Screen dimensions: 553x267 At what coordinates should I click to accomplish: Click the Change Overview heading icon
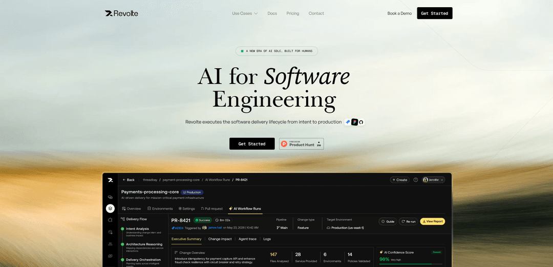[176, 253]
